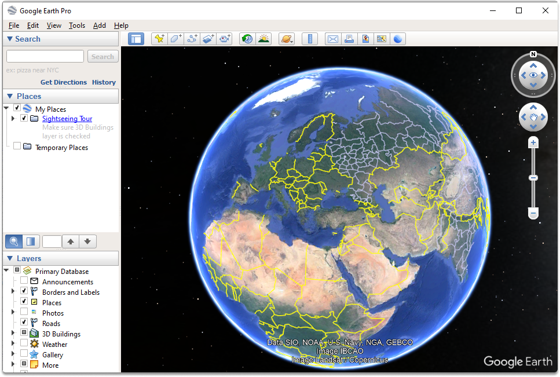Uncheck the Places layer checkbox
This screenshot has height=377, width=560.
(x=24, y=301)
